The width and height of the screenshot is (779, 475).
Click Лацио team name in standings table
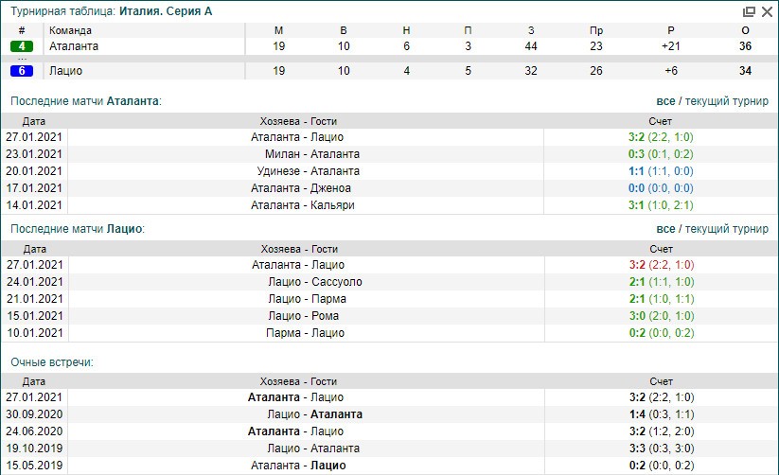[65, 71]
